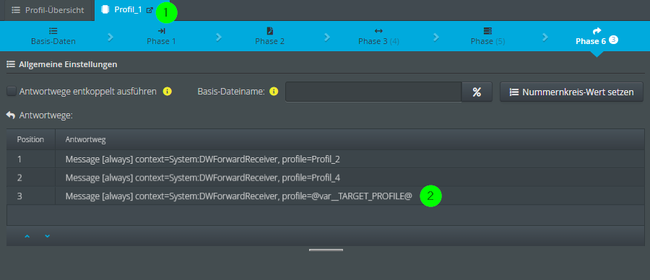
Task: Click the Antwortweg column header
Action: 350,139
